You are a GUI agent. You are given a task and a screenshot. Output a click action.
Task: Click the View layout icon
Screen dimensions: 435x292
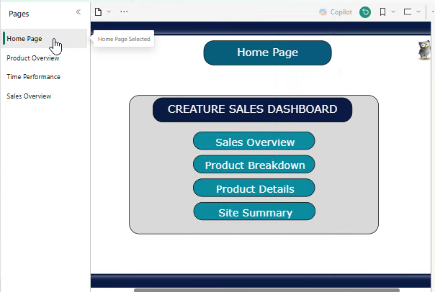(408, 12)
